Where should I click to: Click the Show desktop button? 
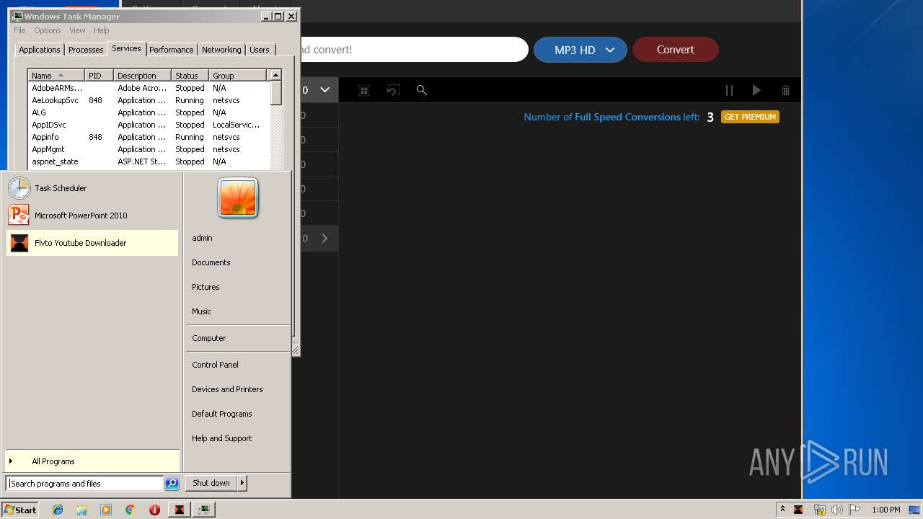coord(916,510)
